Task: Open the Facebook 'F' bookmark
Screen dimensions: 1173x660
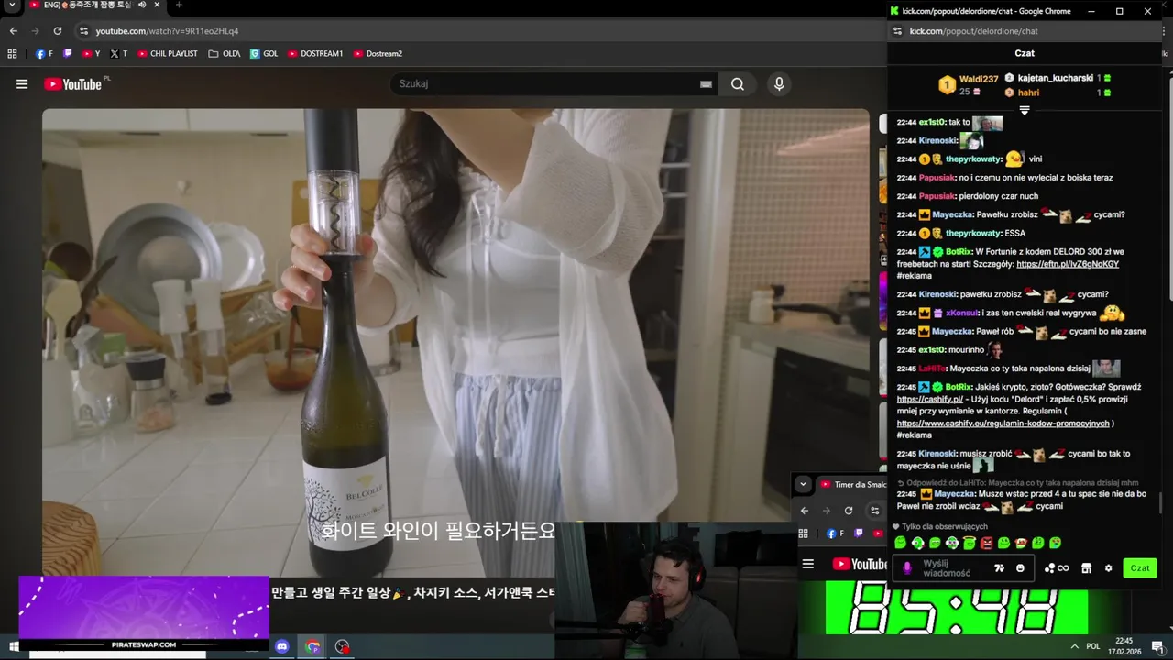Action: tap(44, 54)
